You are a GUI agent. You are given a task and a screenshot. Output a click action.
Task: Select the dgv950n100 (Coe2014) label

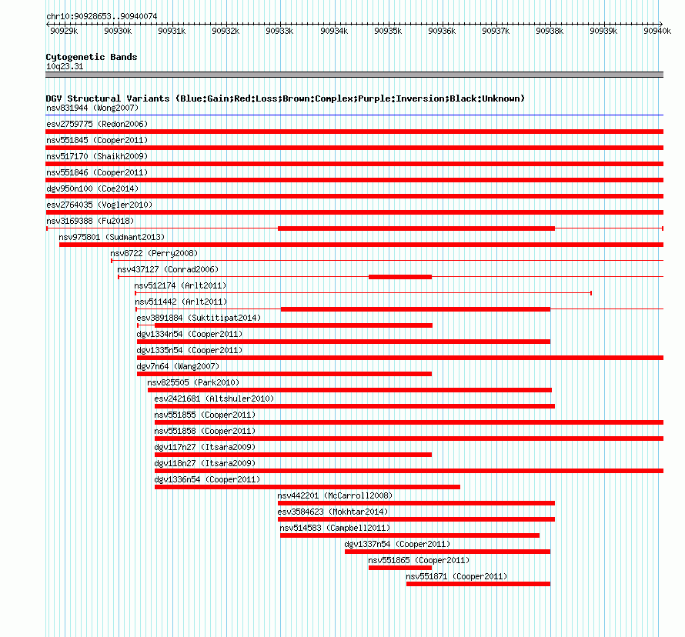tap(92, 188)
